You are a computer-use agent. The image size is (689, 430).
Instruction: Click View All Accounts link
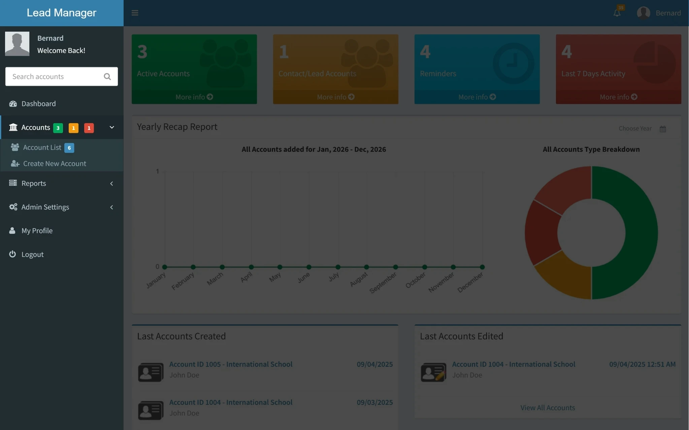[x=548, y=408]
